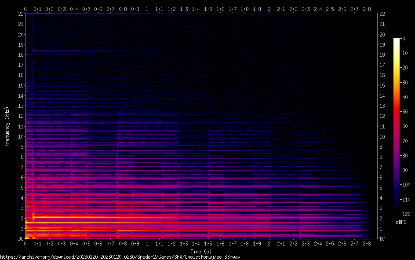
Task: Select the 0.5 tick on bottom time axis
Action: click(86, 243)
